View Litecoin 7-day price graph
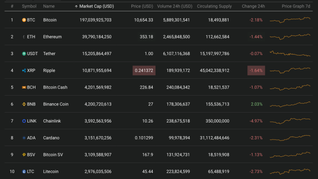Screen dimensions: 318x179 point(290,171)
